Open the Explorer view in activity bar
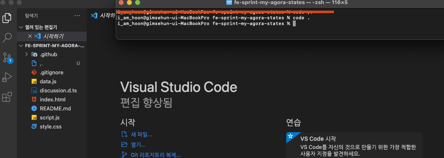444x158 pixels. [x=7, y=18]
